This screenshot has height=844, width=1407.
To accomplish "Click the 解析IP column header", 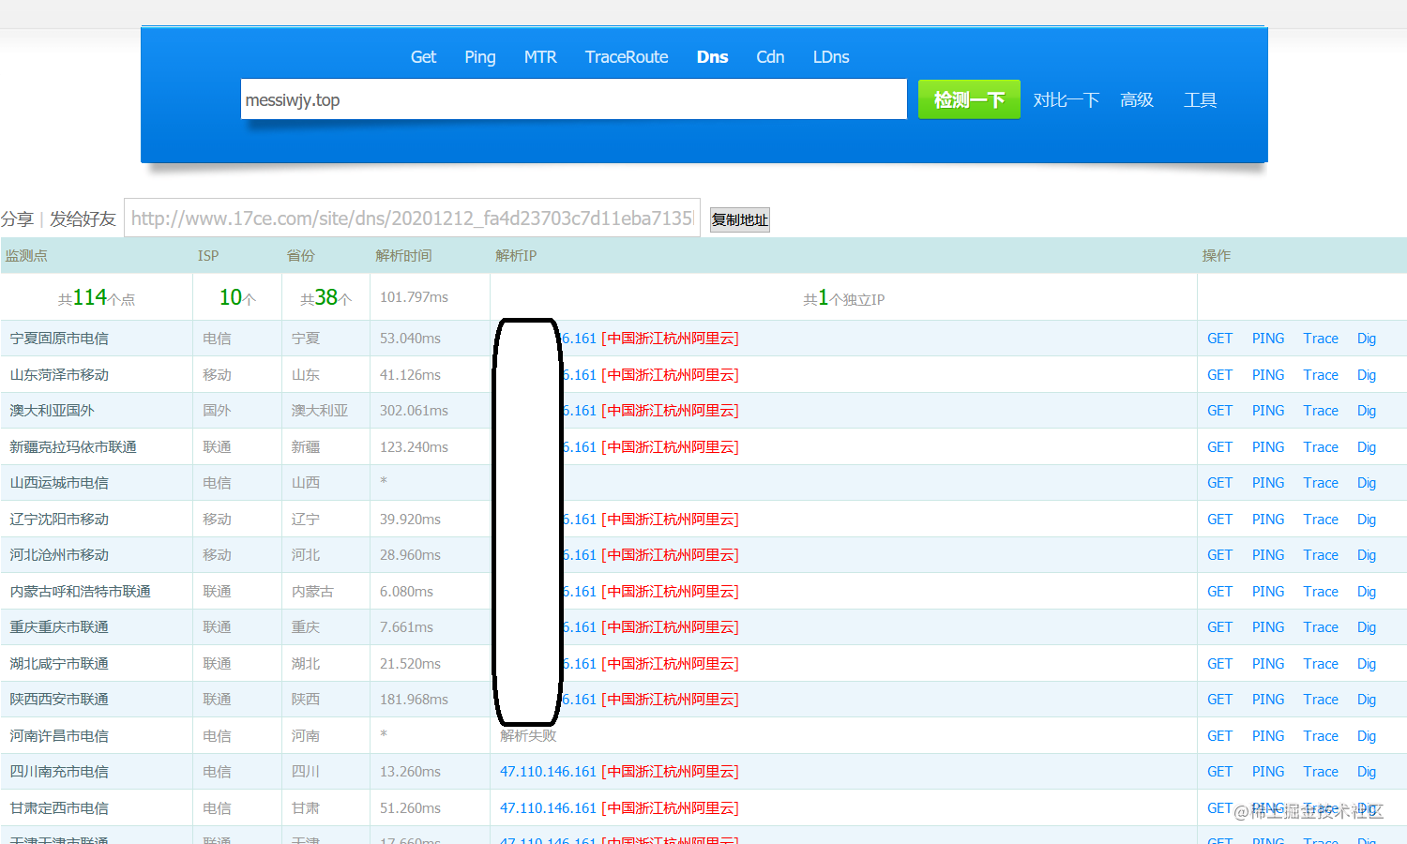I will (516, 255).
